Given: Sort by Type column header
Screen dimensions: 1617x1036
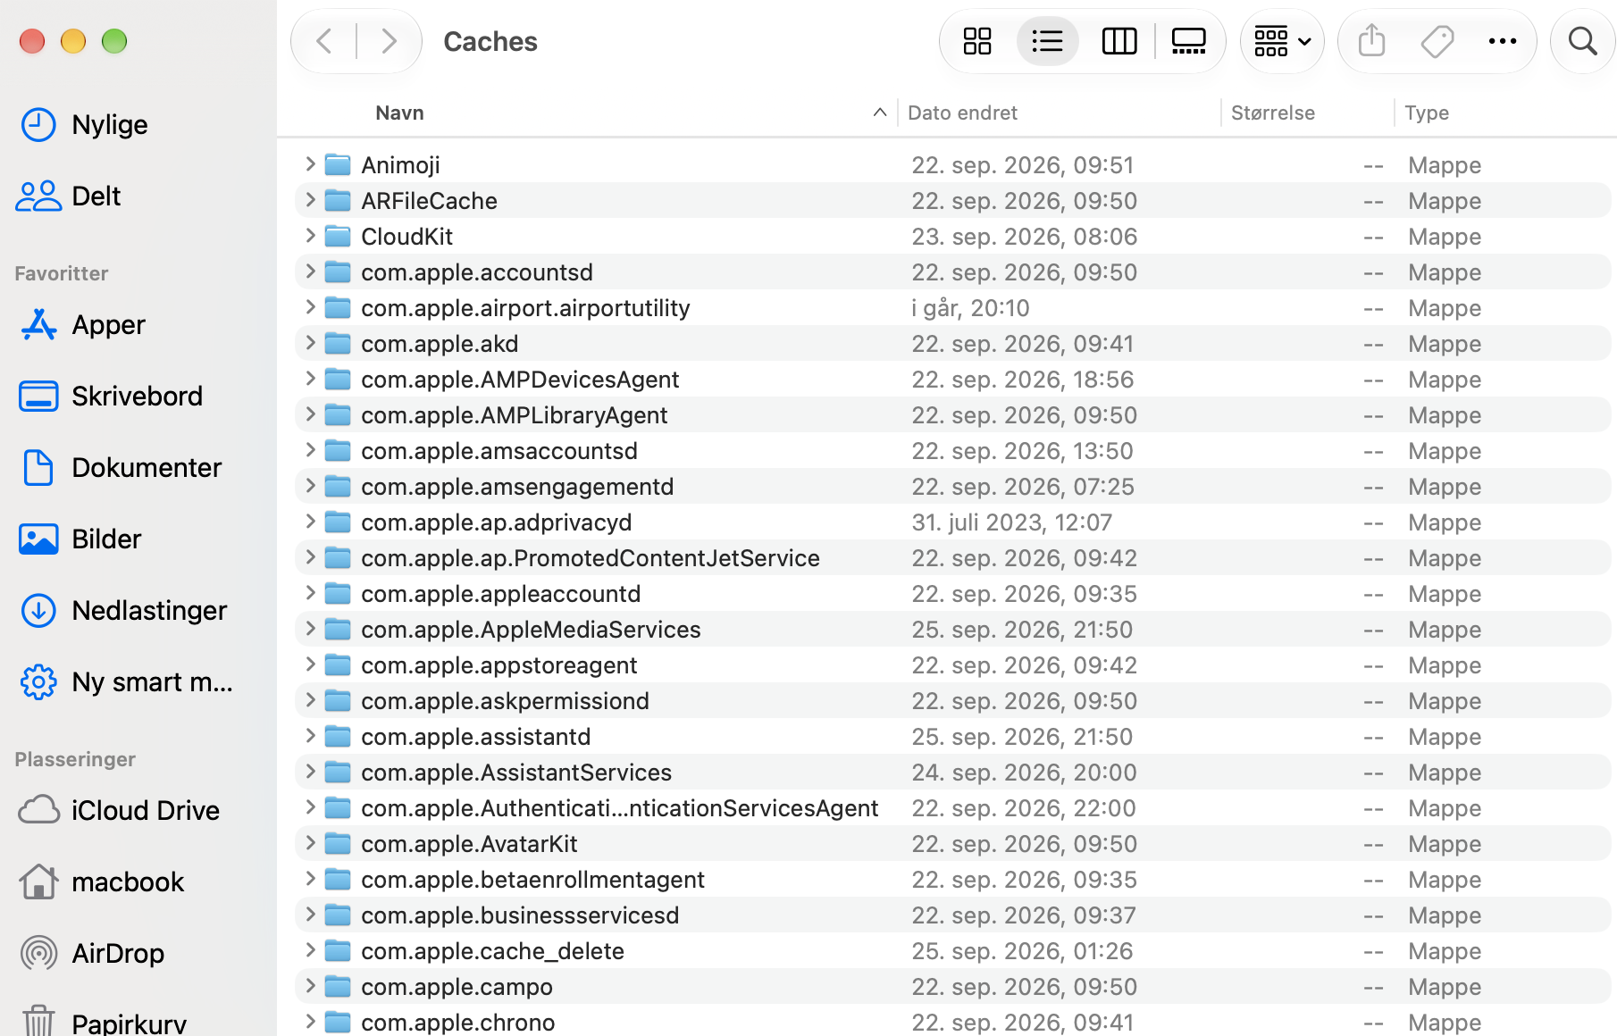Looking at the screenshot, I should [1426, 113].
